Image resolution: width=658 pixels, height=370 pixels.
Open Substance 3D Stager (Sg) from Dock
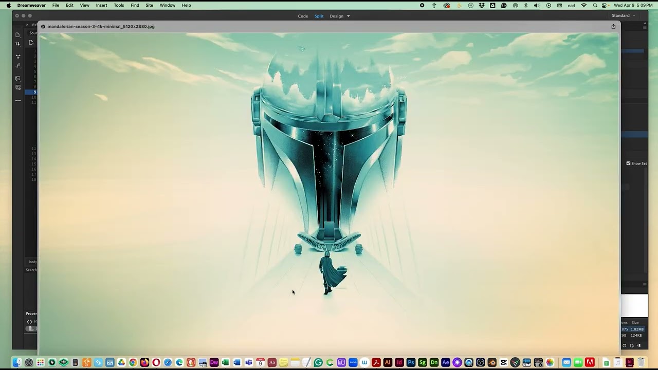pos(423,362)
